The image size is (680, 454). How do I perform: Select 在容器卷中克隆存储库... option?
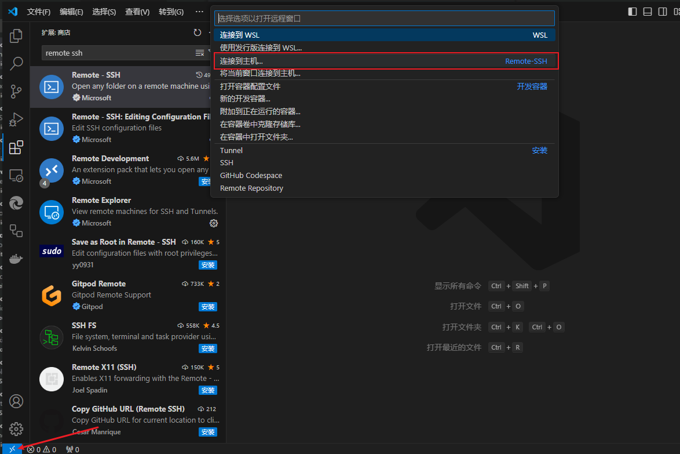click(x=384, y=124)
